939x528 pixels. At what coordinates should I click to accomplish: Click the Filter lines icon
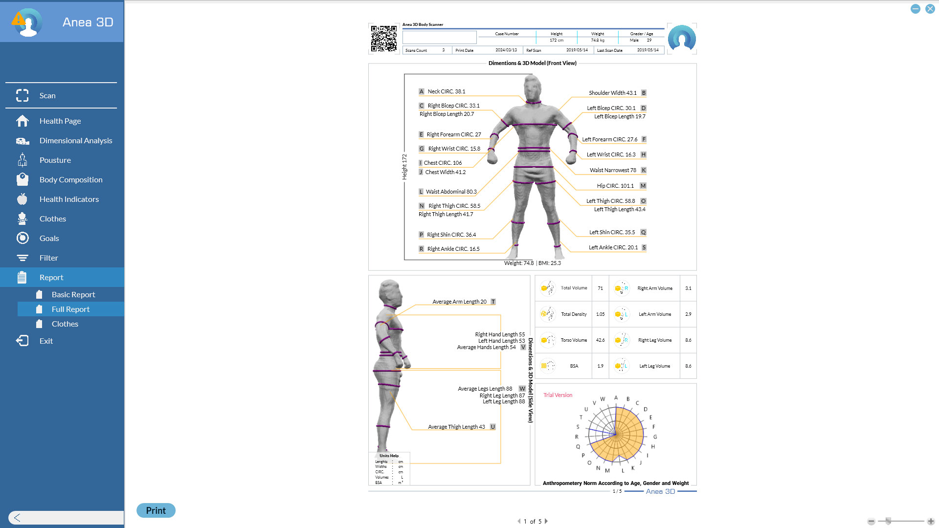click(x=22, y=258)
